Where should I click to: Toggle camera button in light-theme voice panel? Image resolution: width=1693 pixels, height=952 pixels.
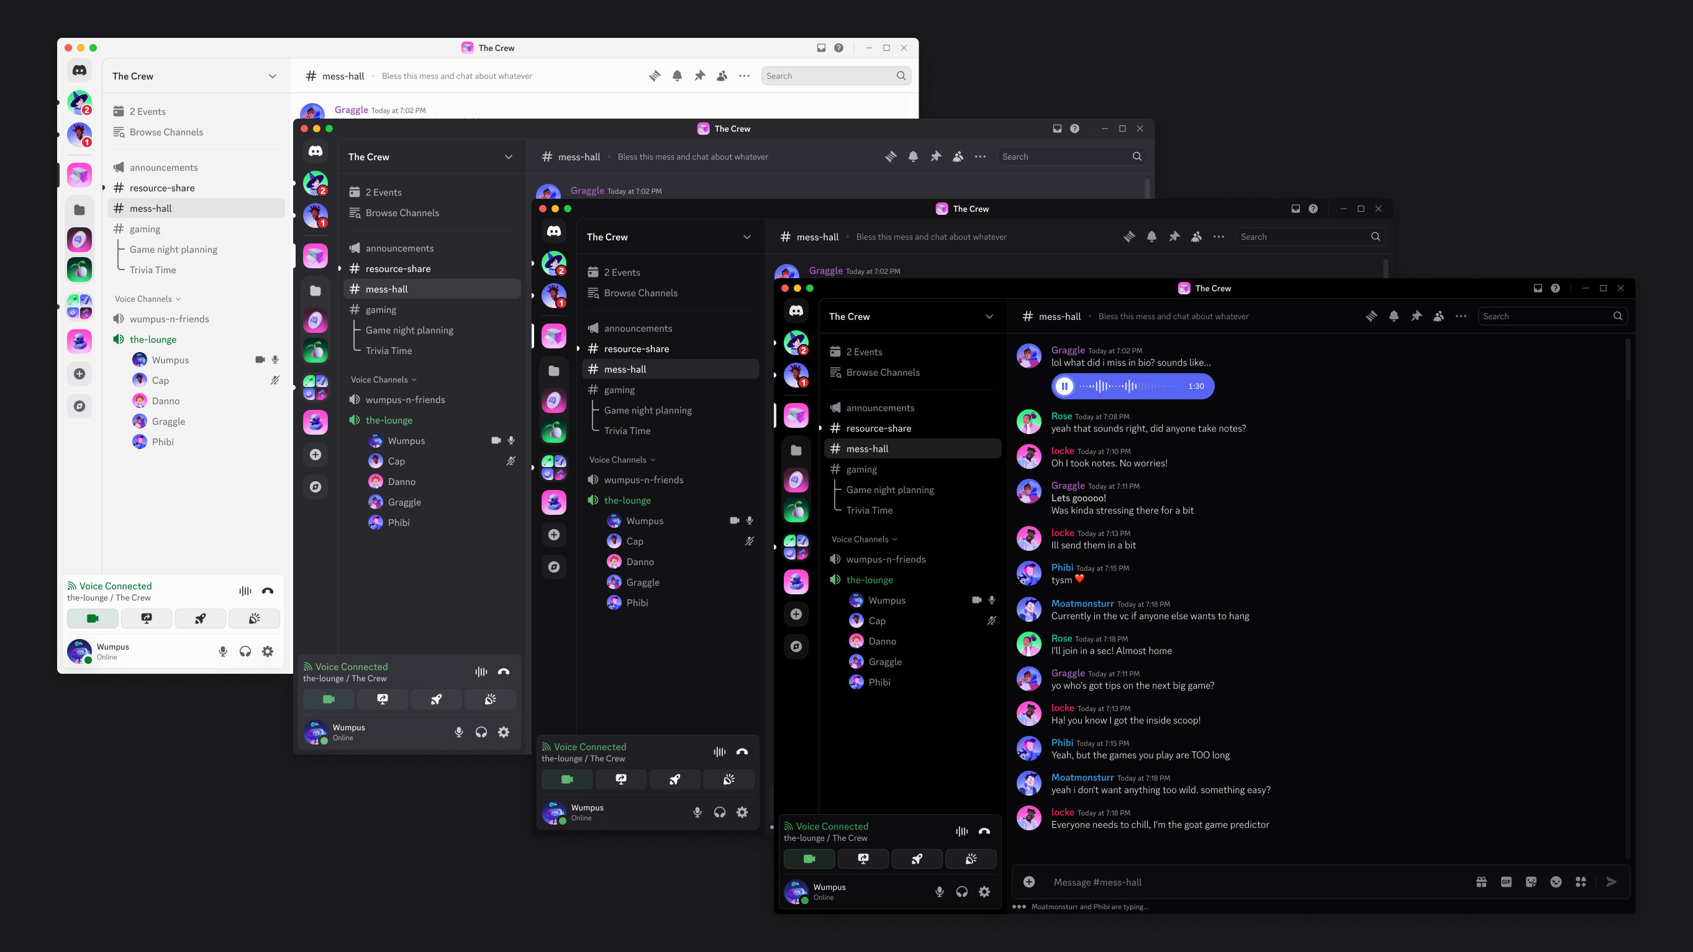click(x=93, y=619)
